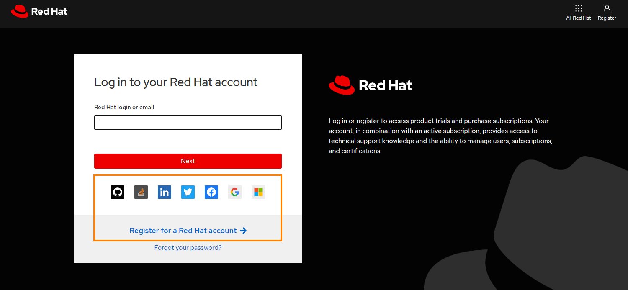Click the Red Hat logo in top header
628x290 pixels.
click(x=39, y=11)
